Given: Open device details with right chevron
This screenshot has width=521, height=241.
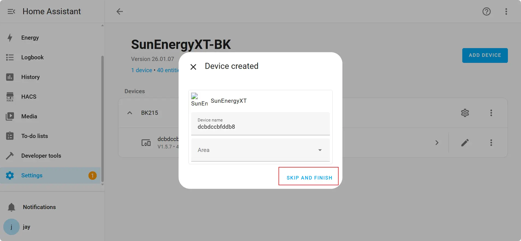Looking at the screenshot, I should [x=437, y=143].
